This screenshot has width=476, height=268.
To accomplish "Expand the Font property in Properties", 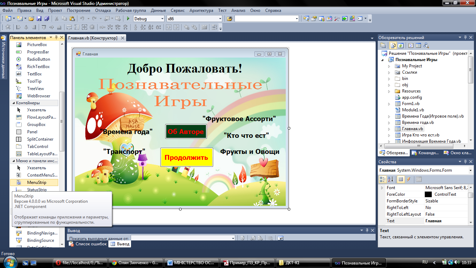I will pyautogui.click(x=382, y=188).
